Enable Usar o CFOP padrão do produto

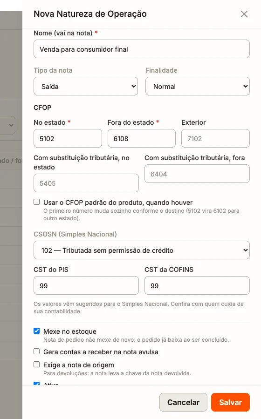[37, 202]
